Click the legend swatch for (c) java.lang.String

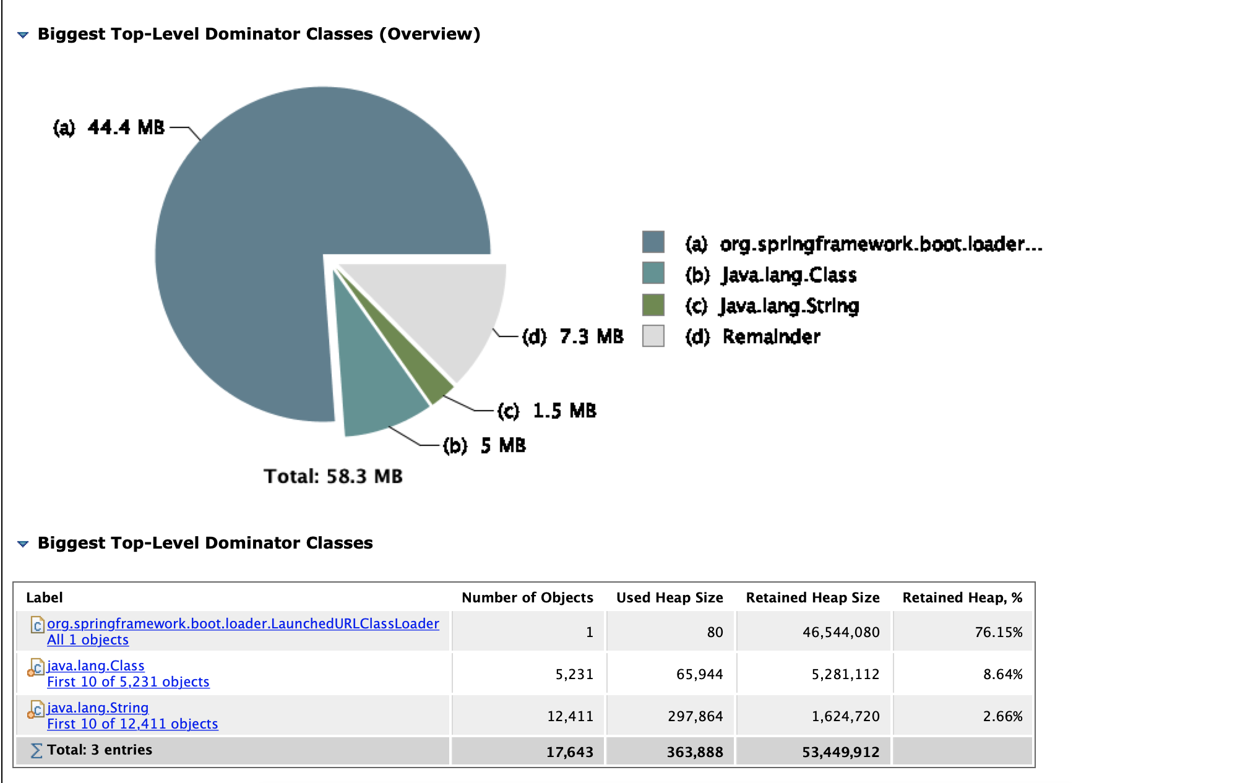653,305
